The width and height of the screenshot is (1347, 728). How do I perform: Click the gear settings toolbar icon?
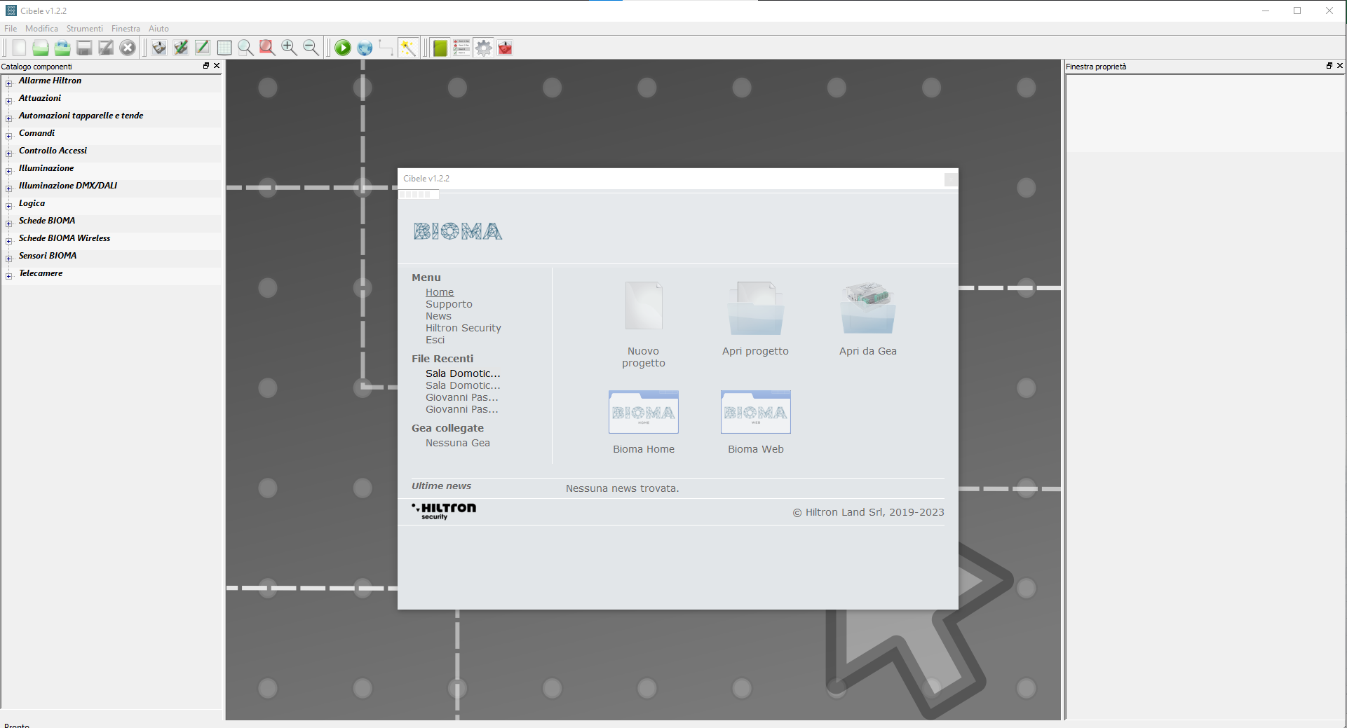pos(484,48)
